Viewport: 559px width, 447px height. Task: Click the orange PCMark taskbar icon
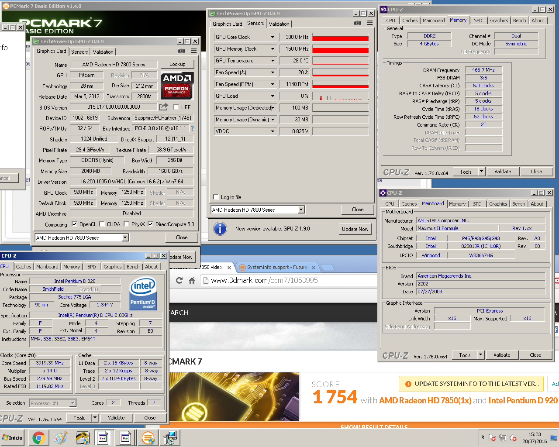(148, 438)
